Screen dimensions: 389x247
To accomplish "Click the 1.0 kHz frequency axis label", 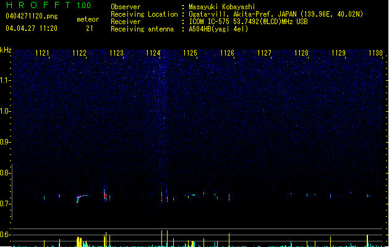I will click(x=5, y=111).
